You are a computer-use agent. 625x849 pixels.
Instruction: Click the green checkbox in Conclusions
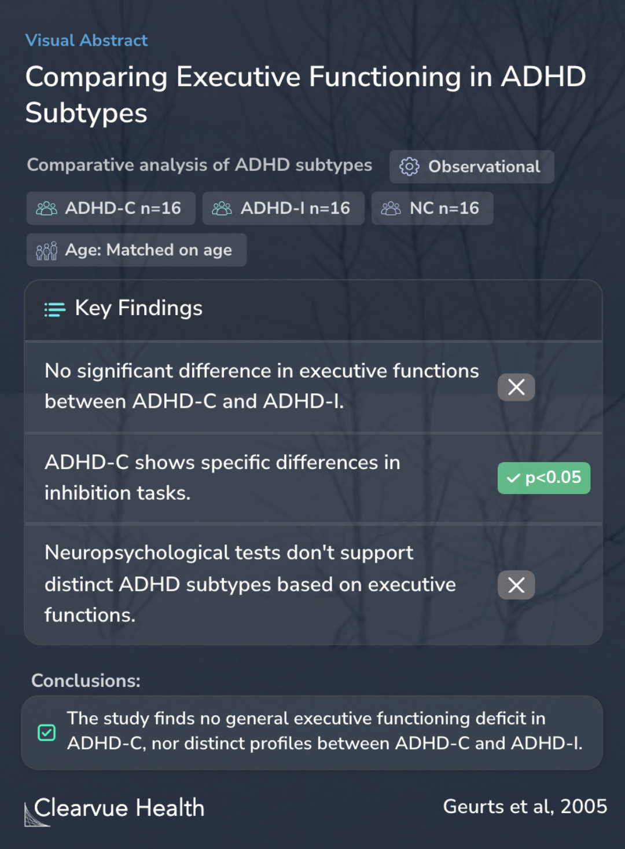47,733
